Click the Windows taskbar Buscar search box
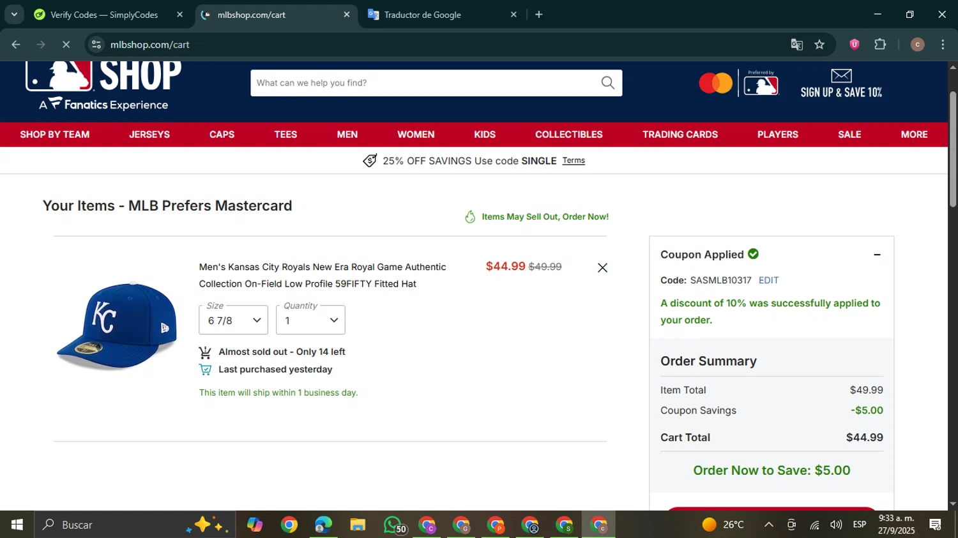 pos(135,525)
